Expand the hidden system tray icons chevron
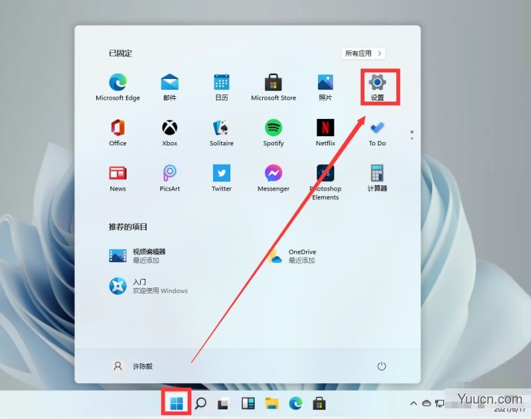Viewport: 531px width, 419px height. coord(413,403)
